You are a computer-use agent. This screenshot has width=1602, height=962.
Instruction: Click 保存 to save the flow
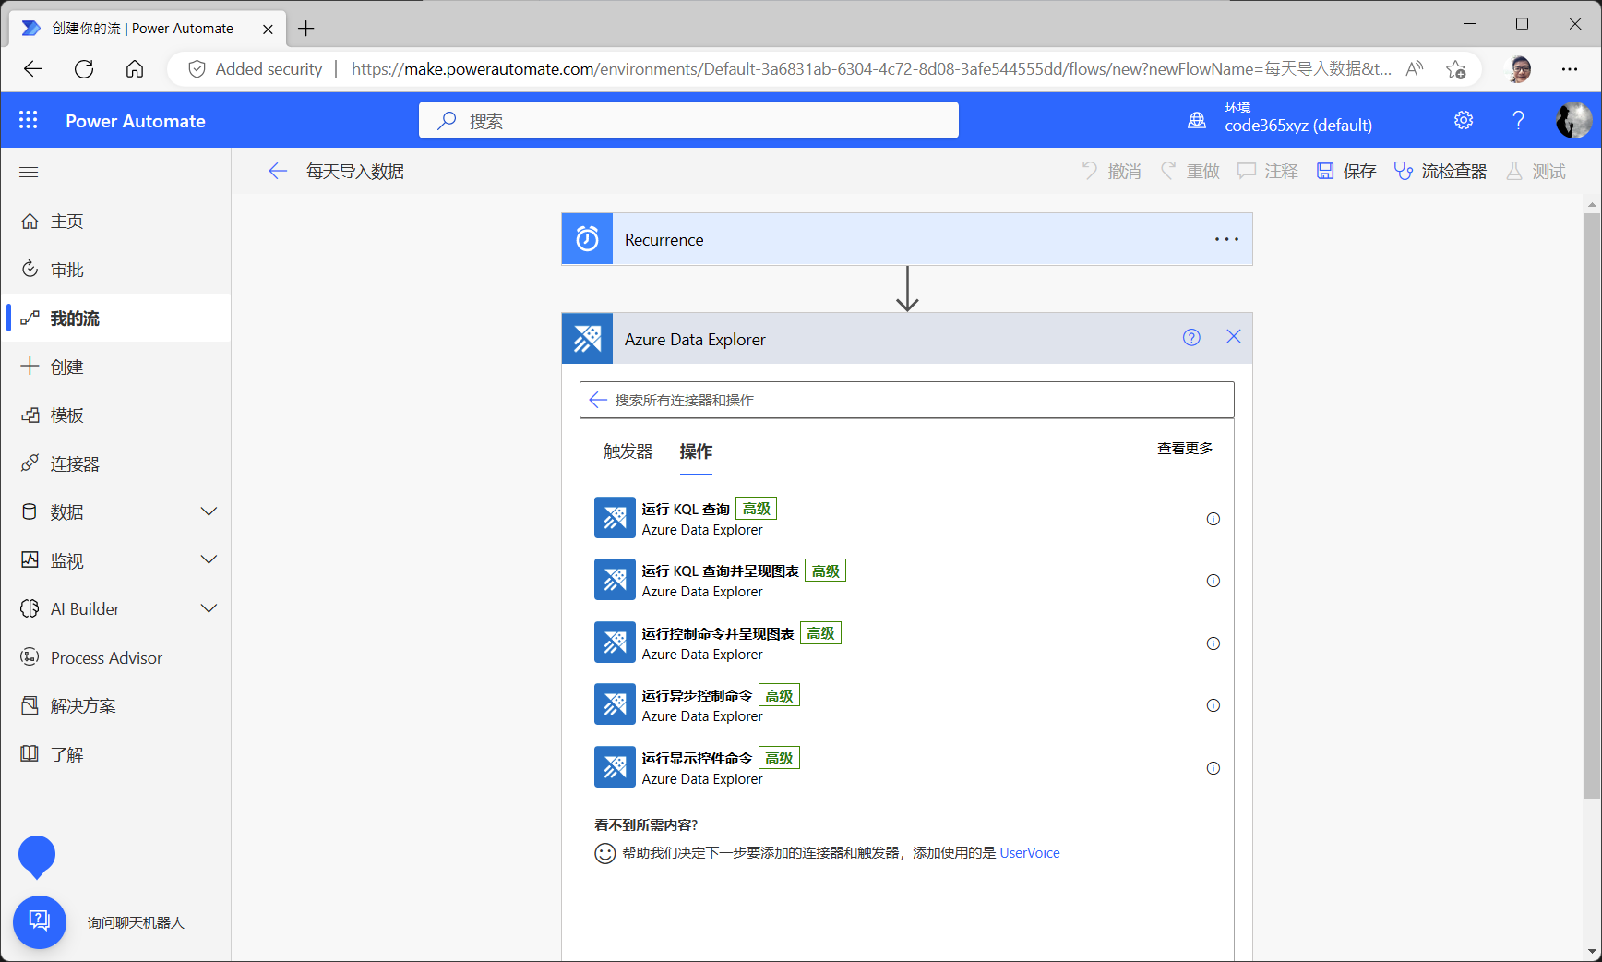[x=1346, y=171]
